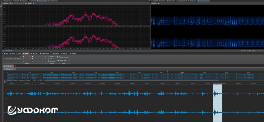
Task: Add a new file group with plus button
Action: [16, 66]
